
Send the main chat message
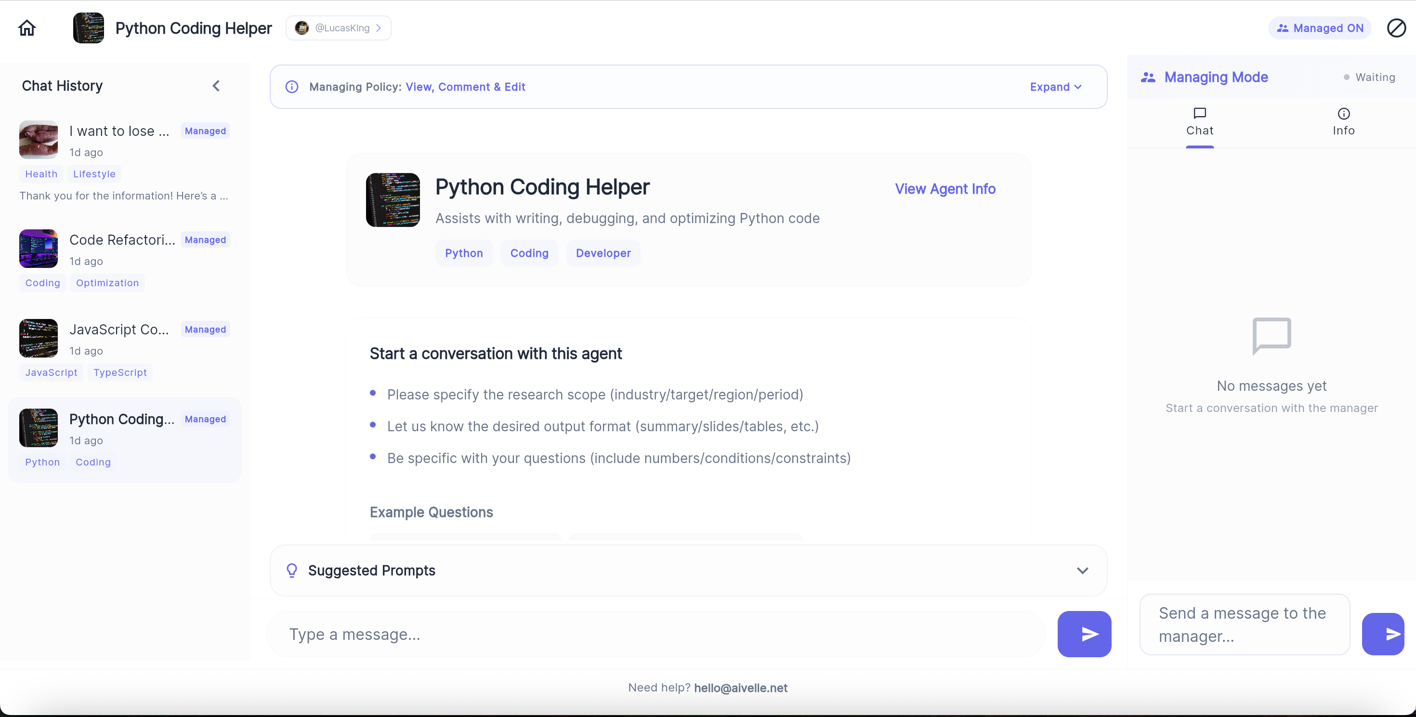1084,634
